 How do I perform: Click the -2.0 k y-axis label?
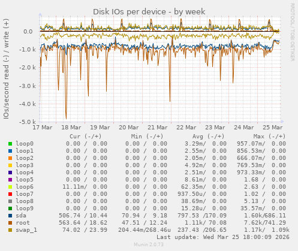coord(28,68)
